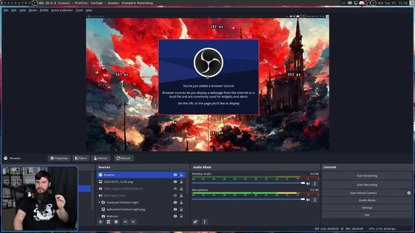Open the Edit menu

(14, 10)
